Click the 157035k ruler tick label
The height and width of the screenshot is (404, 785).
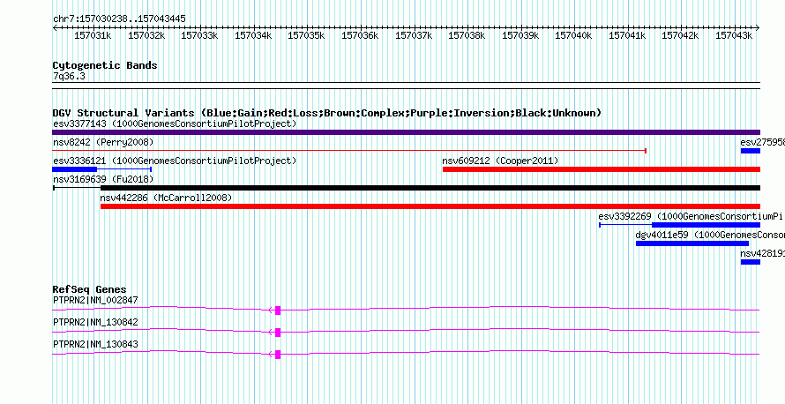306,35
